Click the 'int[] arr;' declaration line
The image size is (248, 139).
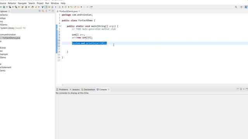click(x=78, y=35)
